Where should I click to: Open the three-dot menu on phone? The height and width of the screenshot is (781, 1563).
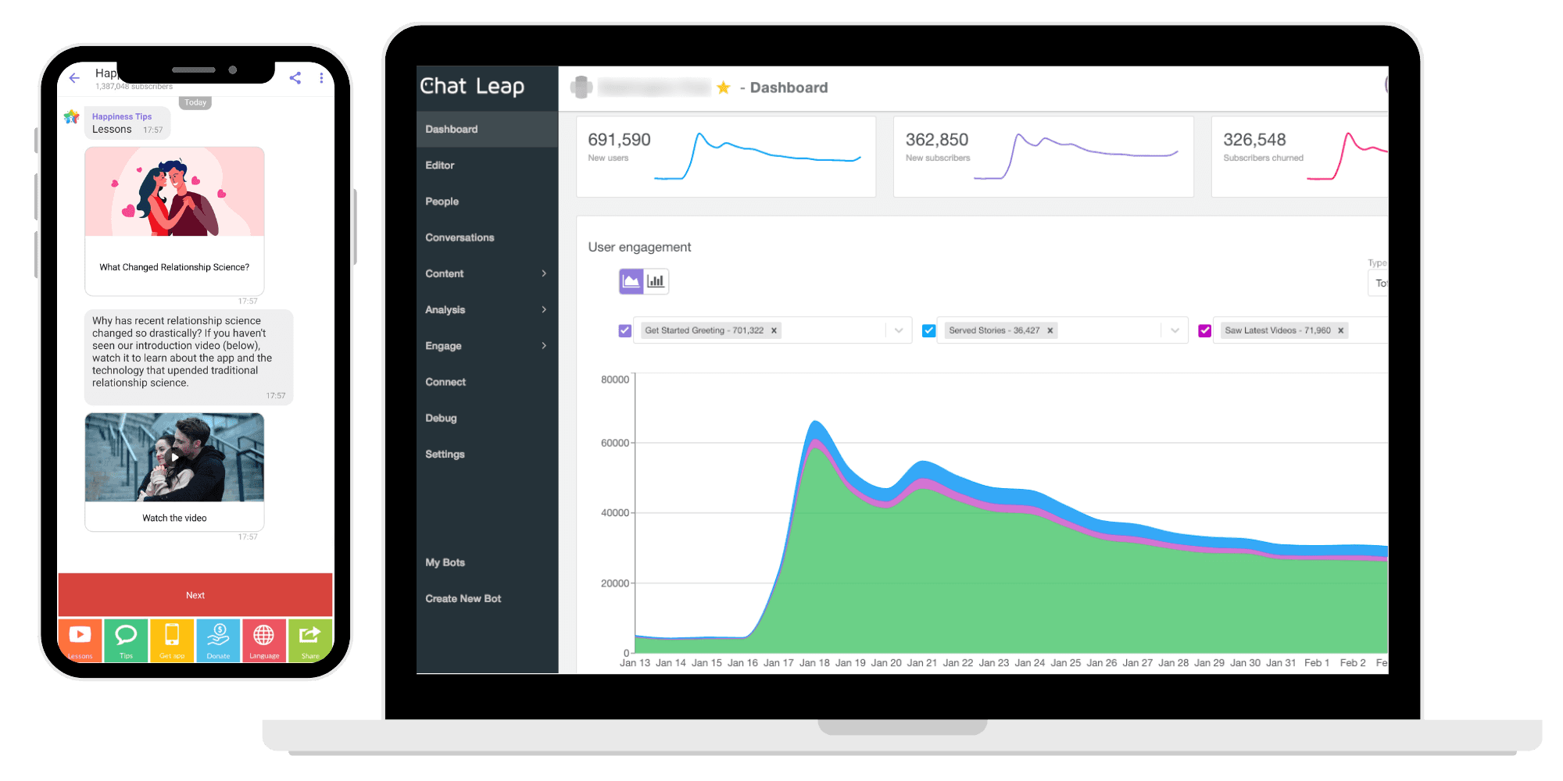click(x=321, y=78)
